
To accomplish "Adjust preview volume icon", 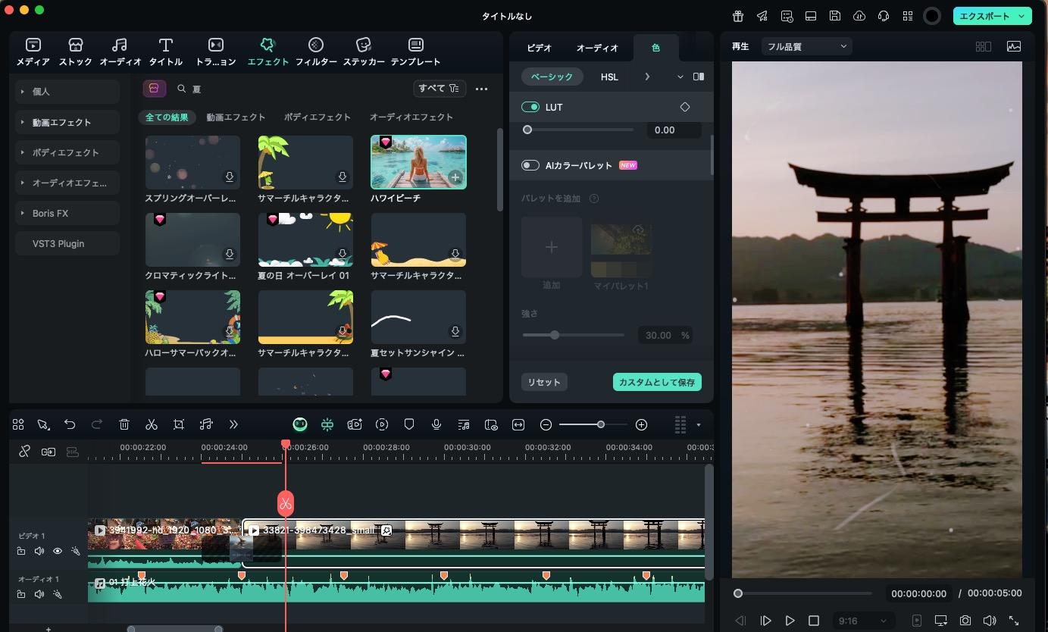I will (989, 621).
